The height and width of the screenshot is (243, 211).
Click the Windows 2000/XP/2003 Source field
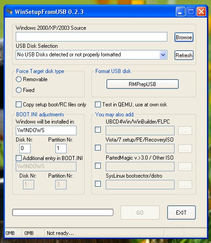pyautogui.click(x=91, y=37)
